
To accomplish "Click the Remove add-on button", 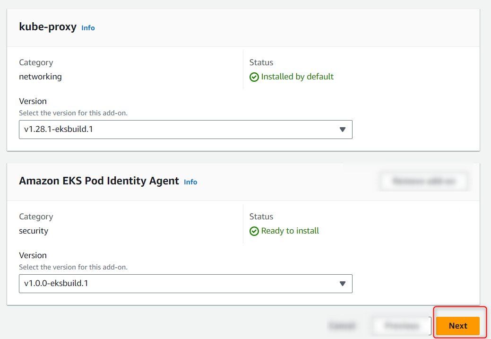I will [x=423, y=181].
